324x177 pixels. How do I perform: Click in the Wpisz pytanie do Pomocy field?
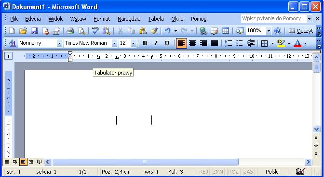click(273, 19)
